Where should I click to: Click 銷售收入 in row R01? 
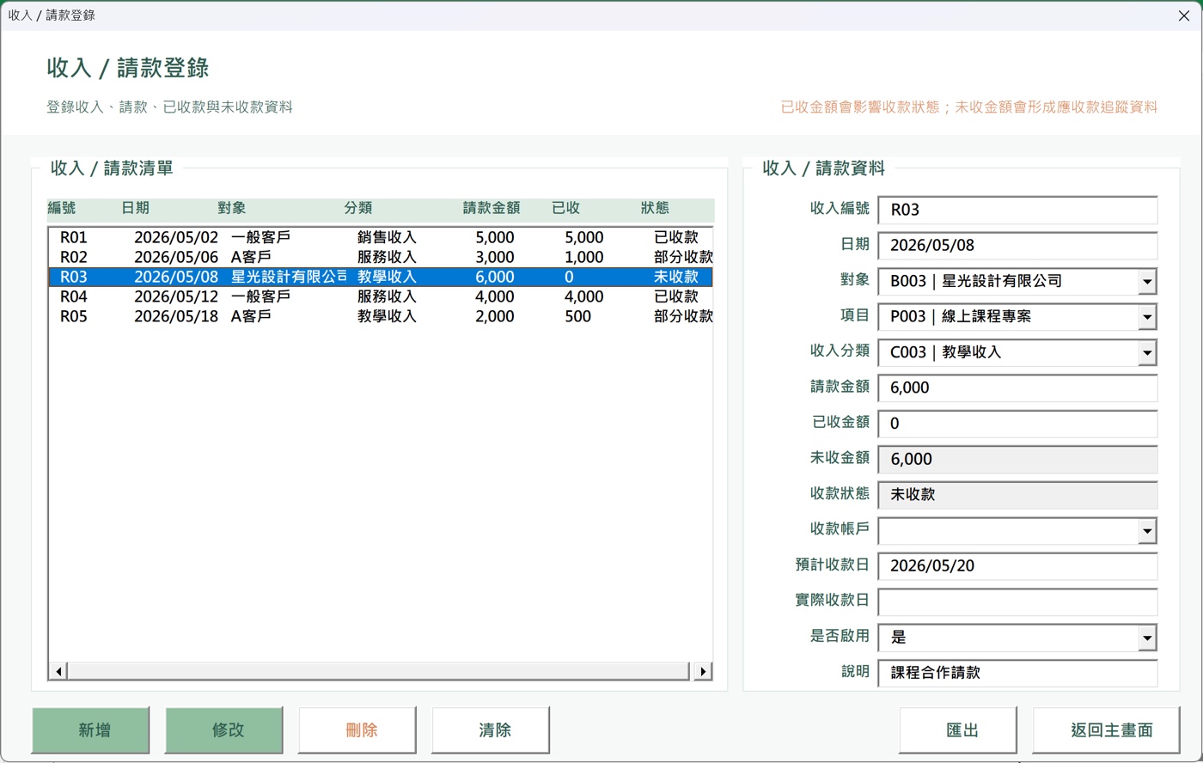tap(387, 237)
